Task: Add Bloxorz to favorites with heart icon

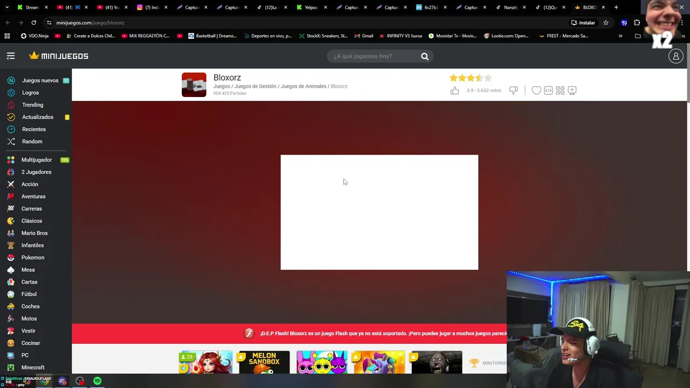Action: click(x=536, y=91)
